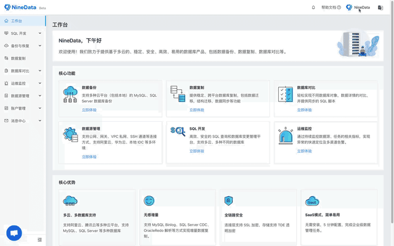Click the 核心功能 section heading
394x246 pixels.
coord(67,73)
